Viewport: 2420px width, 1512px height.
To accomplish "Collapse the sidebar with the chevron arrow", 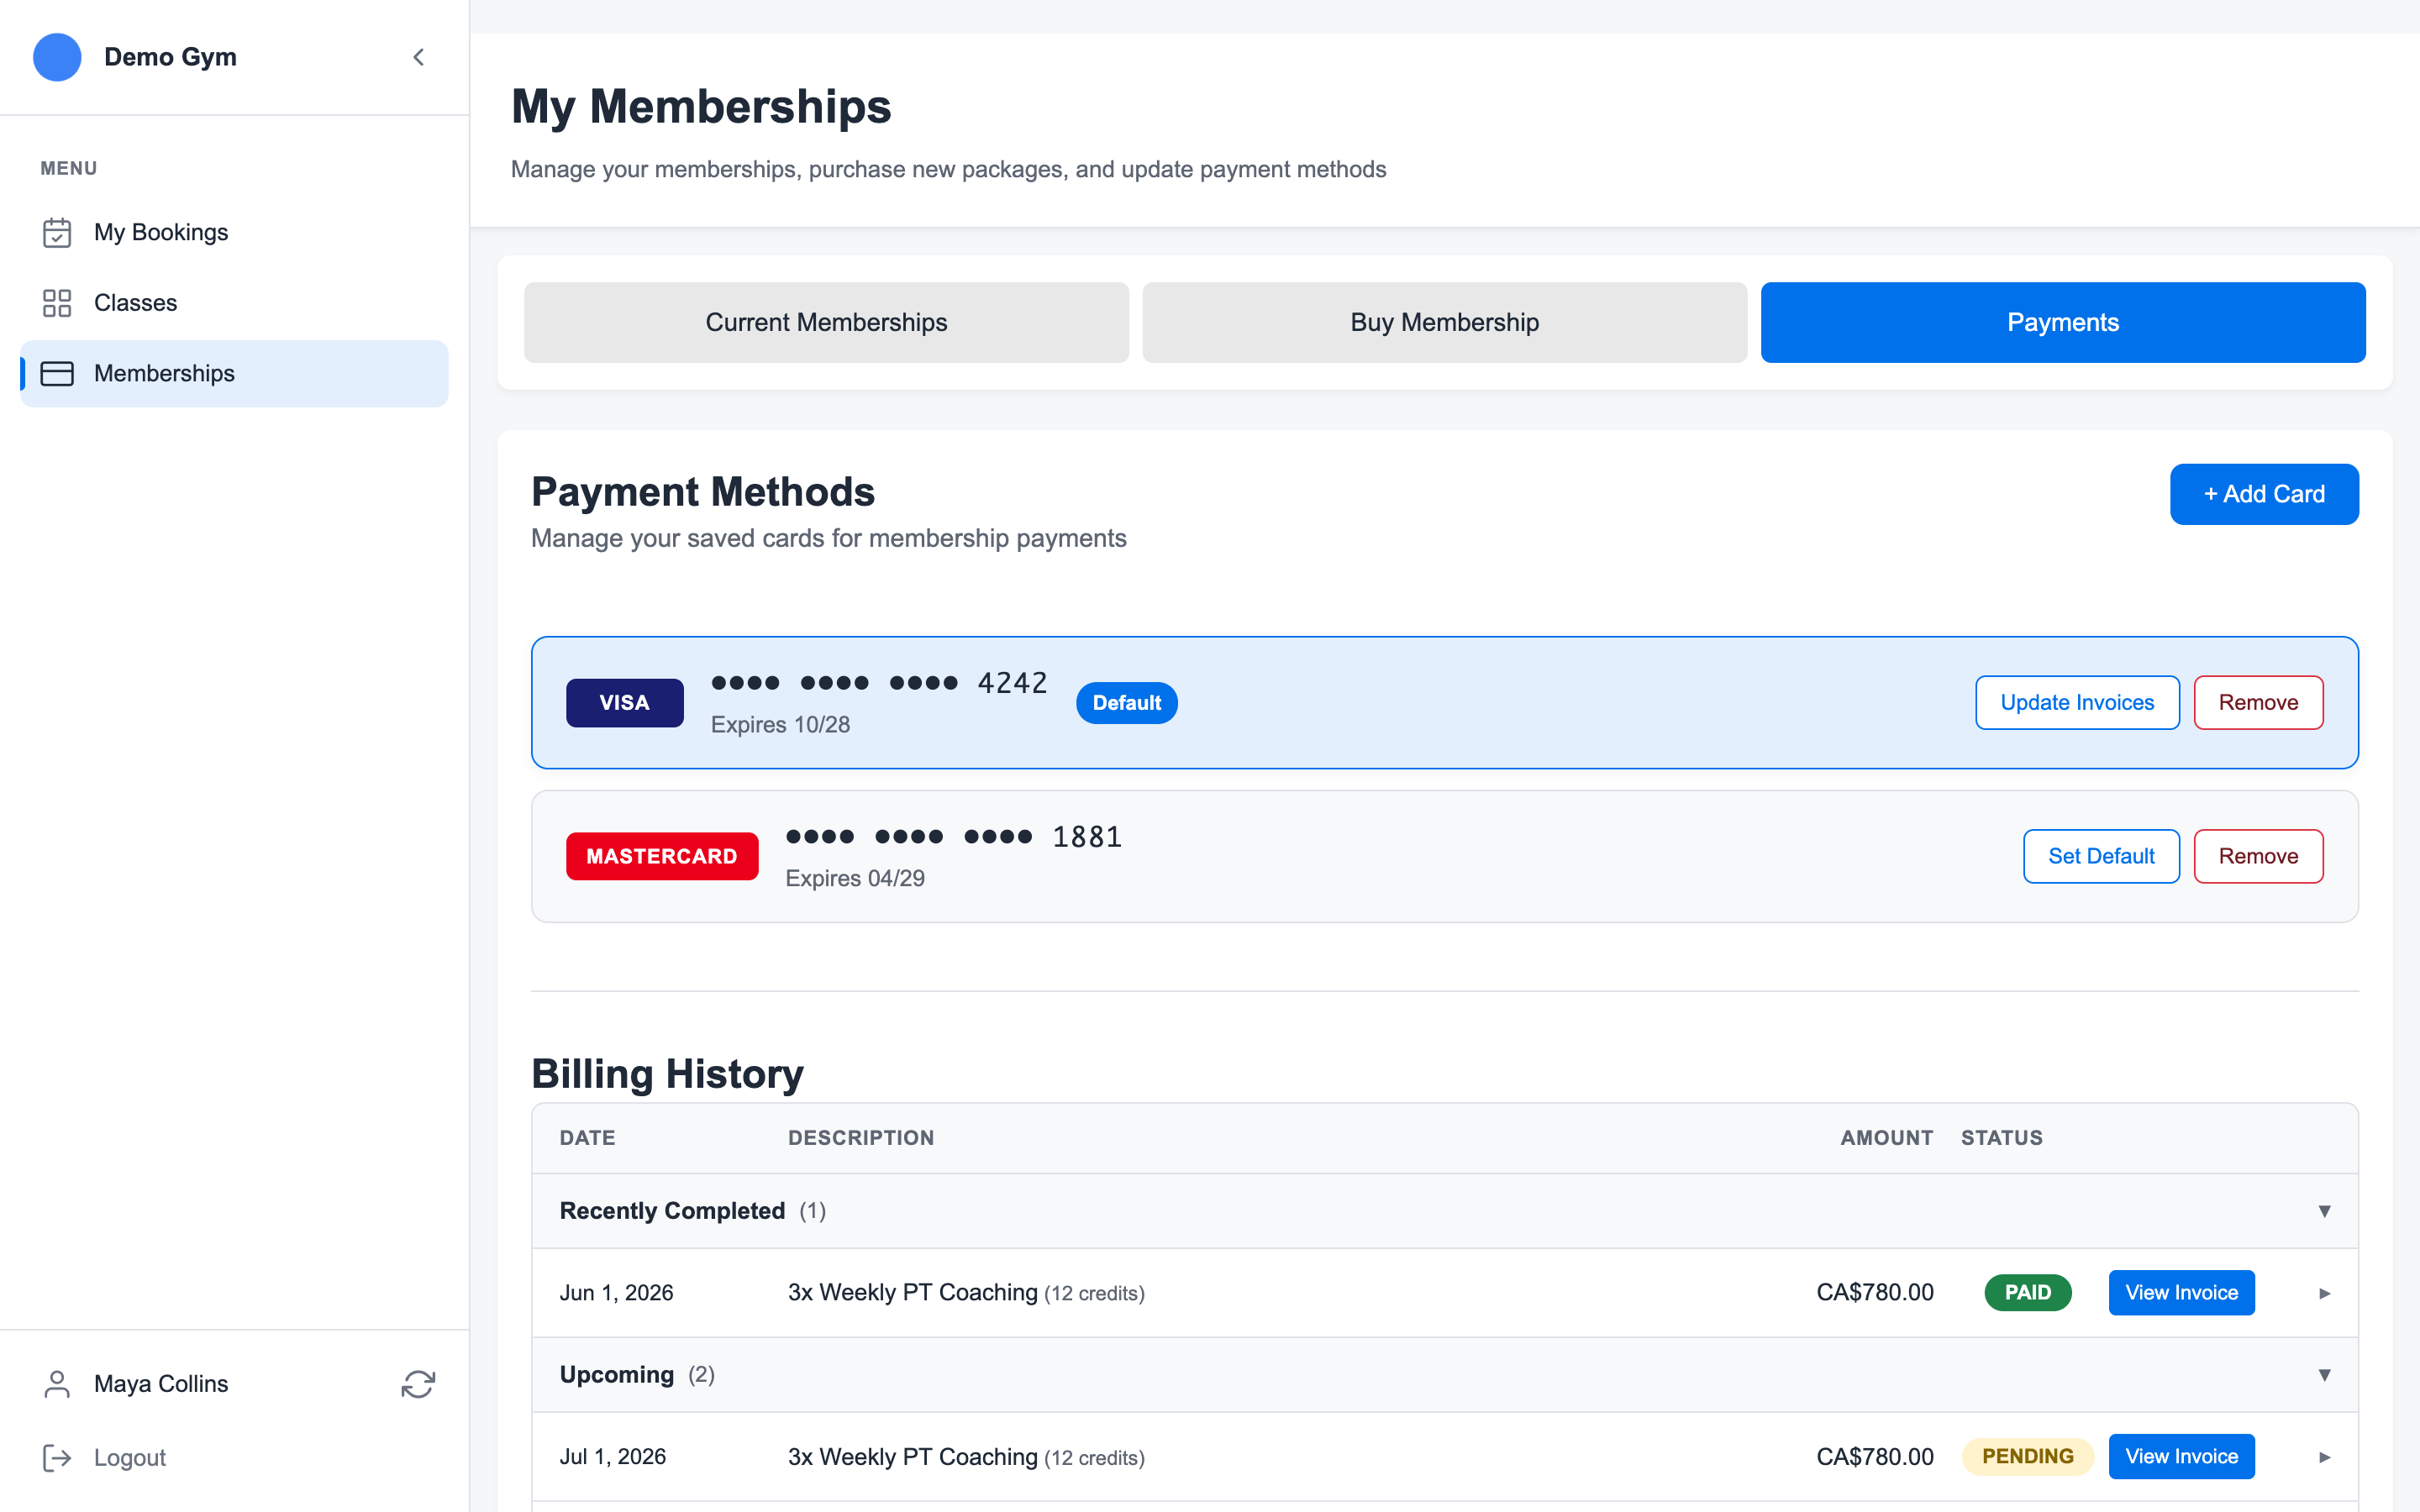I will tap(419, 57).
